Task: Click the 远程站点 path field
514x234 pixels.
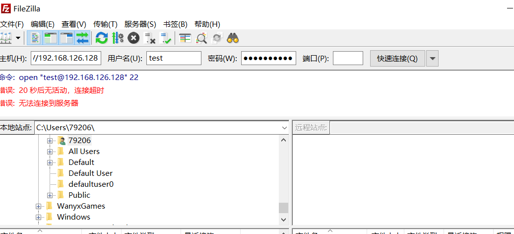Action: pos(422,127)
